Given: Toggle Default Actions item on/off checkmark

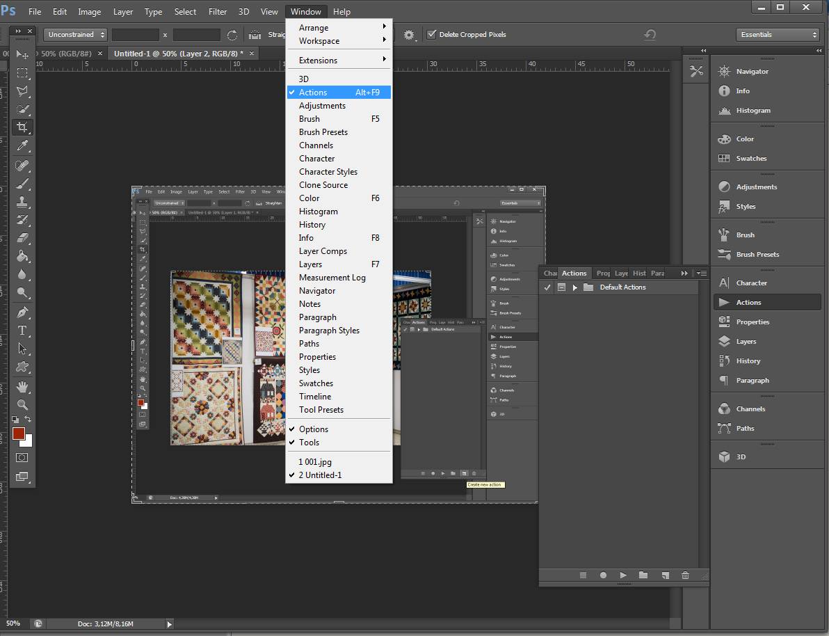Looking at the screenshot, I should point(547,287).
